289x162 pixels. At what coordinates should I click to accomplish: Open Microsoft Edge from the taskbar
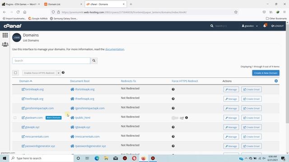(97, 158)
